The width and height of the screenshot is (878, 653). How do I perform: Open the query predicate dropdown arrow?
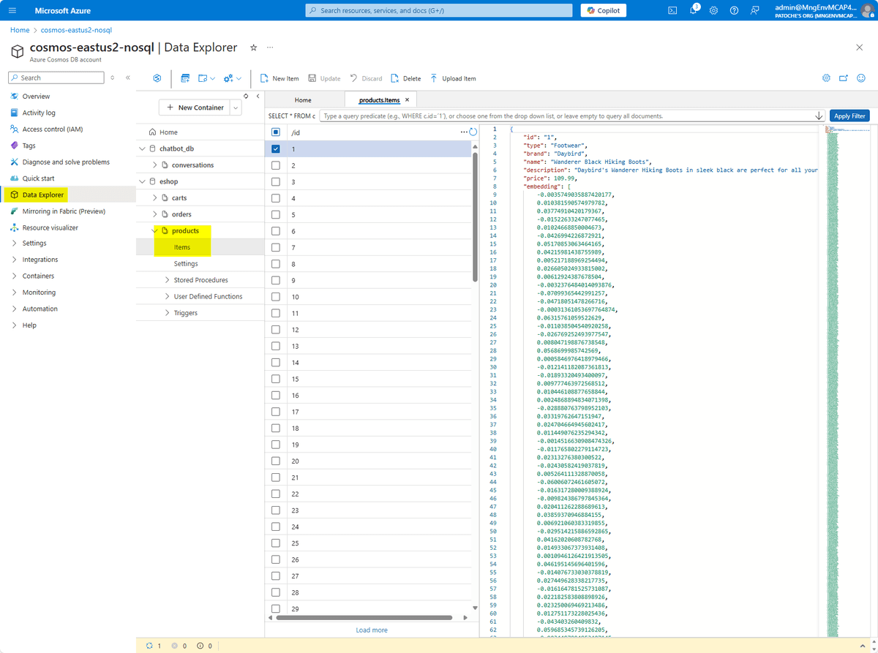819,116
